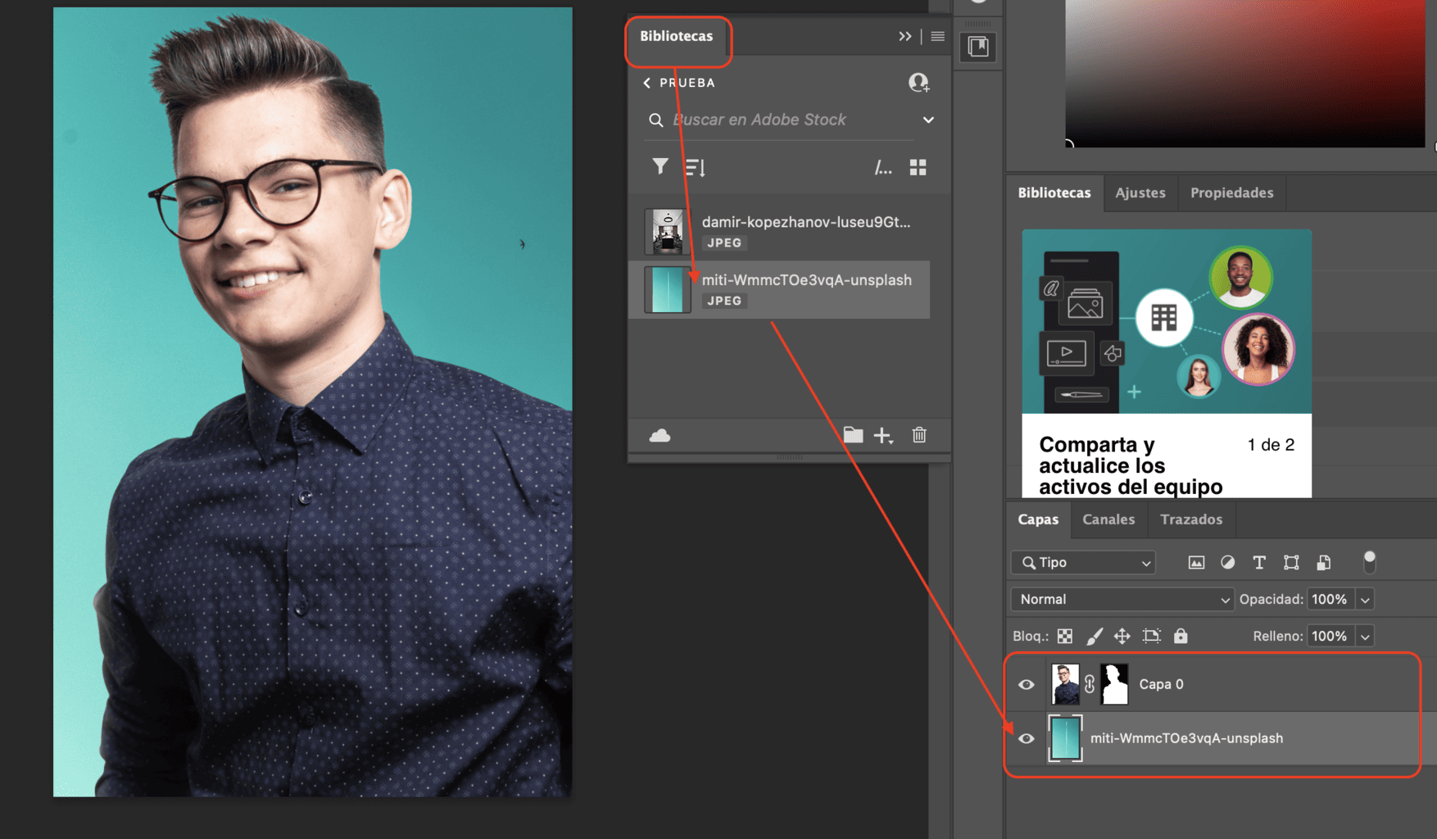Lock layer position
The width and height of the screenshot is (1437, 839).
coord(1122,636)
